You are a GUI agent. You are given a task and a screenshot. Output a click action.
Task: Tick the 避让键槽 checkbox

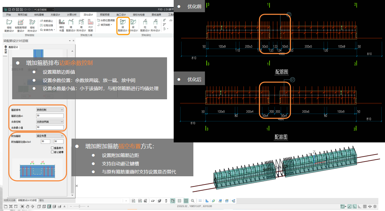[x=52, y=152]
